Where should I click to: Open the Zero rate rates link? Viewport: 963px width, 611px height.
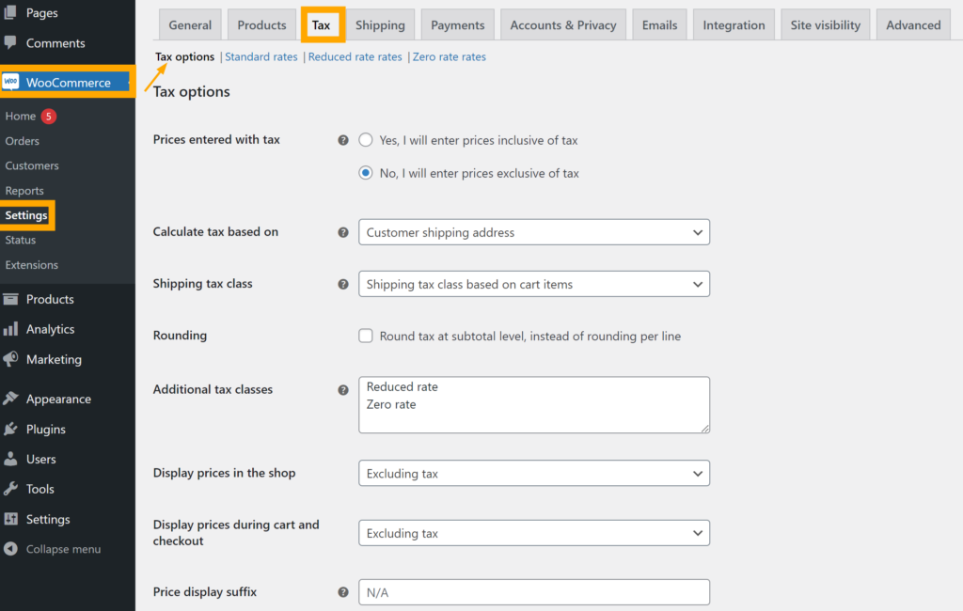tap(450, 57)
